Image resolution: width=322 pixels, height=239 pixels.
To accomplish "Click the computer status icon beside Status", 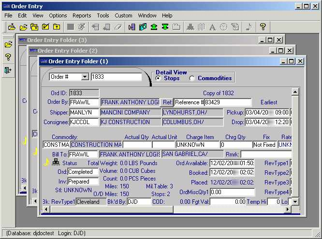I will 56,163.
